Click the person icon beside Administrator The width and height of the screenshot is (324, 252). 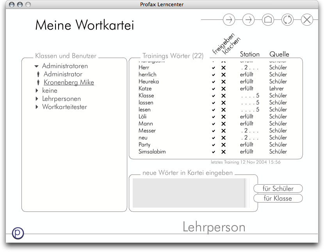[38, 74]
